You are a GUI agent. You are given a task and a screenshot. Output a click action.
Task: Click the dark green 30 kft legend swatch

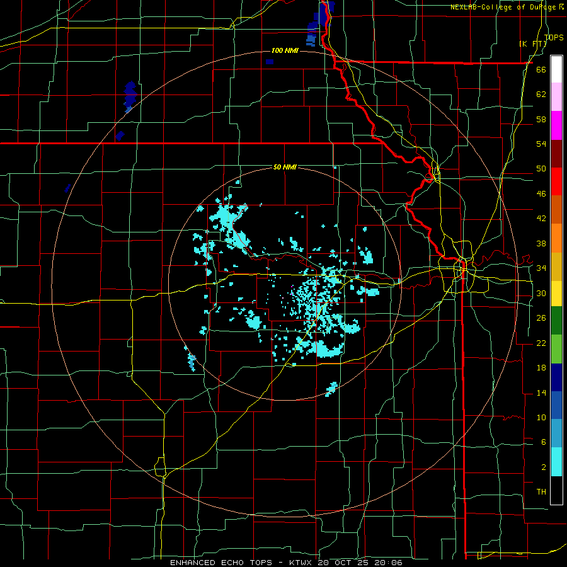556,321
